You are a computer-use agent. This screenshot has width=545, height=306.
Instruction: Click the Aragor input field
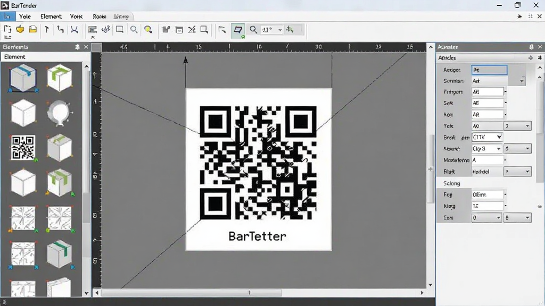490,70
